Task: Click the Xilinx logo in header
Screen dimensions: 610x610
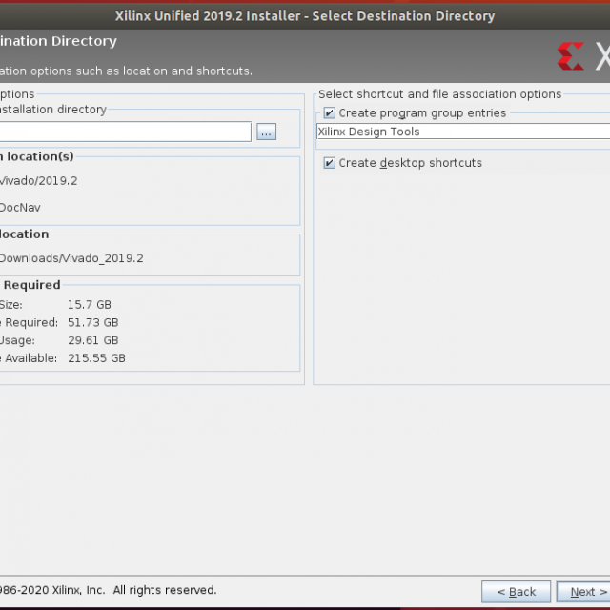Action: tap(572, 55)
